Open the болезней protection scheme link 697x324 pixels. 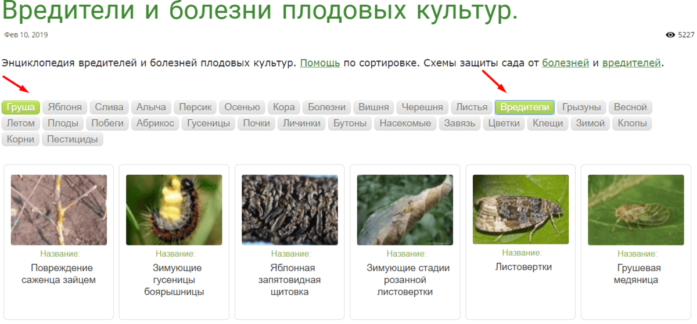(566, 63)
